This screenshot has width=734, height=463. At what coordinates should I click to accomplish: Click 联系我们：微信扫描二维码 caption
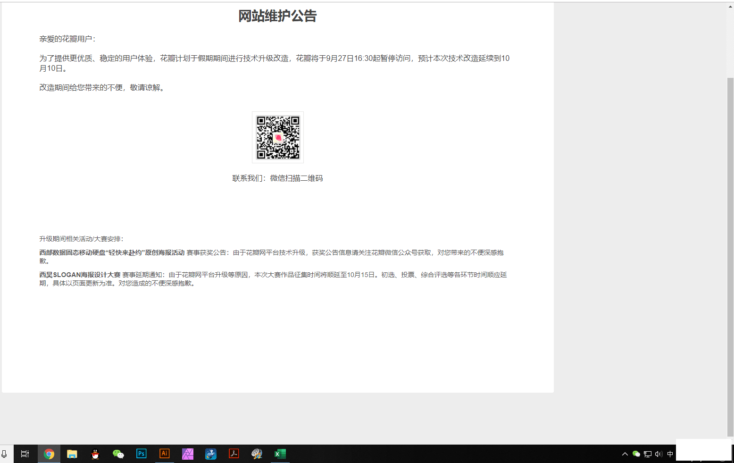277,178
